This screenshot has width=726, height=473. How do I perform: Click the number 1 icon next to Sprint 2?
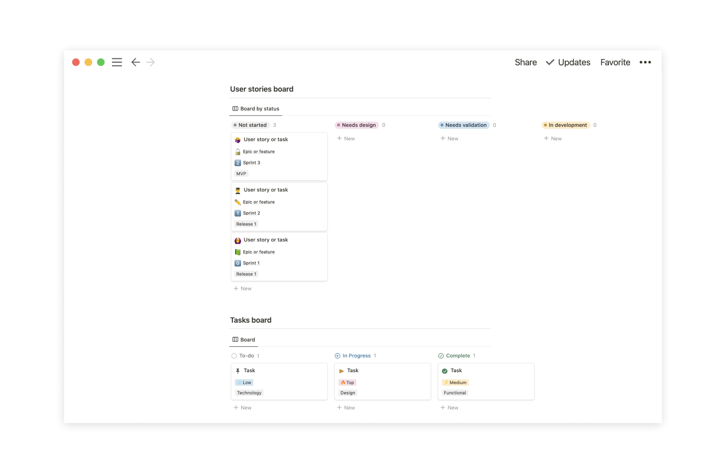point(238,213)
